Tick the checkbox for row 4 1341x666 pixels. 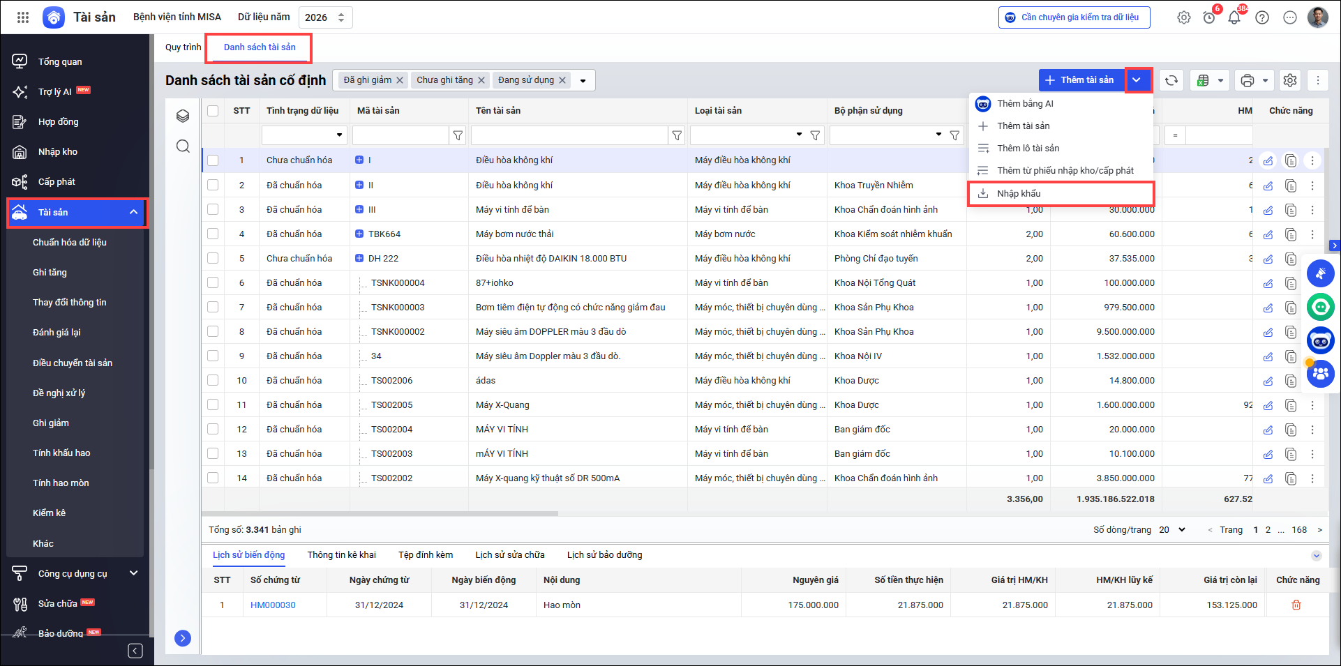(213, 234)
